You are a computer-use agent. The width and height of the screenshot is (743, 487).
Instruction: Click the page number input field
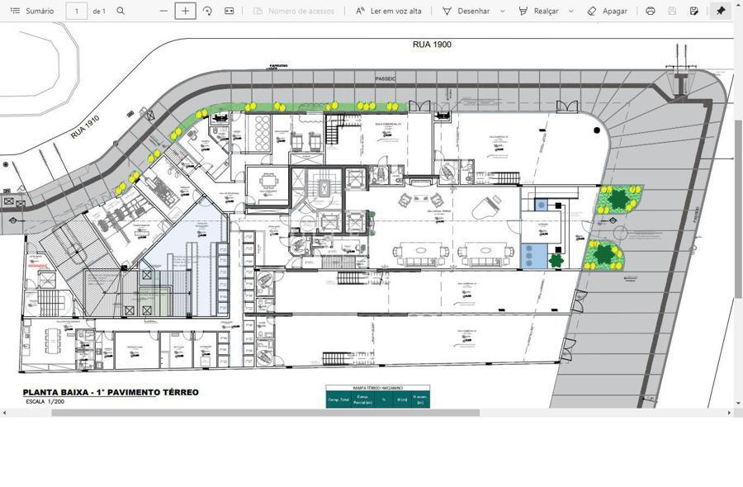(76, 11)
